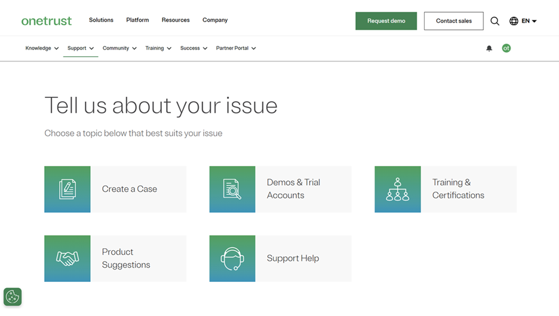Image resolution: width=559 pixels, height=316 pixels.
Task: Click the Demos & Trial Accounts magnifier icon
Action: tap(232, 189)
